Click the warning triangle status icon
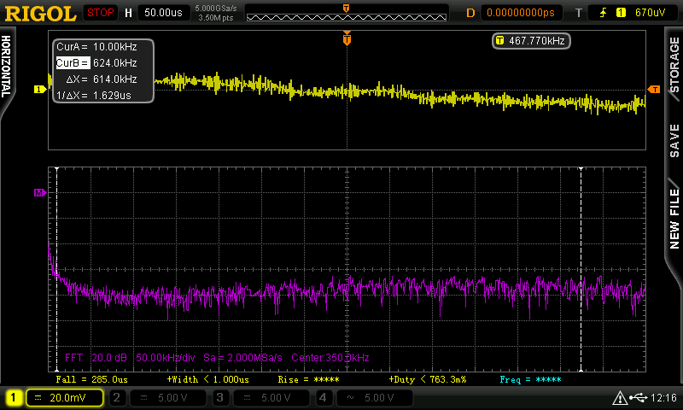The height and width of the screenshot is (410, 683). tap(619, 398)
